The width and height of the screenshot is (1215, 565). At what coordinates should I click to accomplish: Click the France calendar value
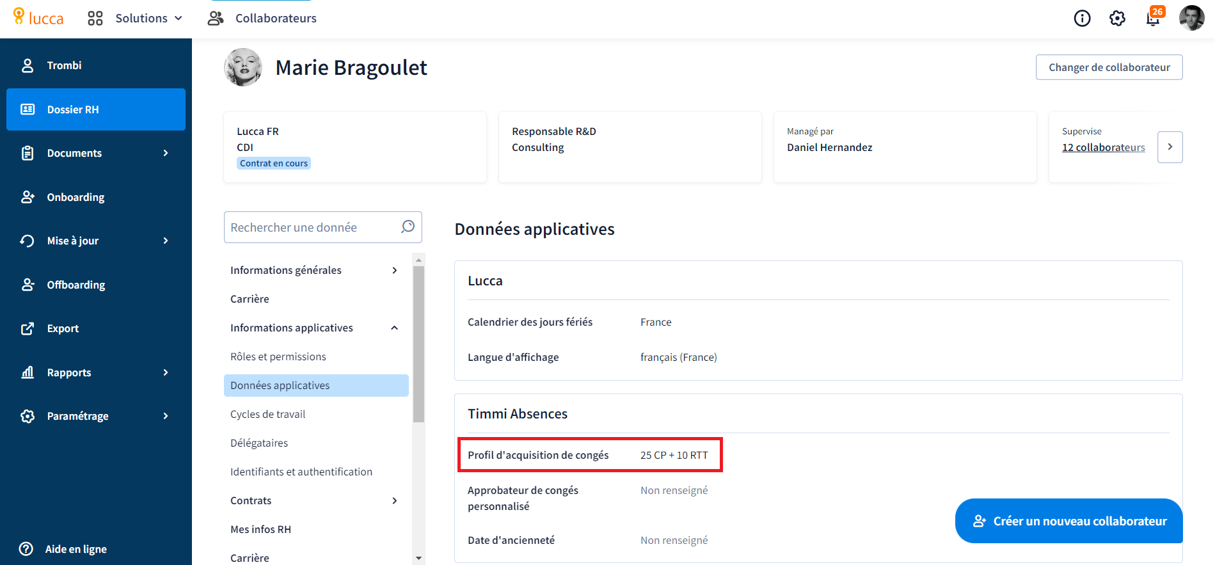click(x=656, y=322)
